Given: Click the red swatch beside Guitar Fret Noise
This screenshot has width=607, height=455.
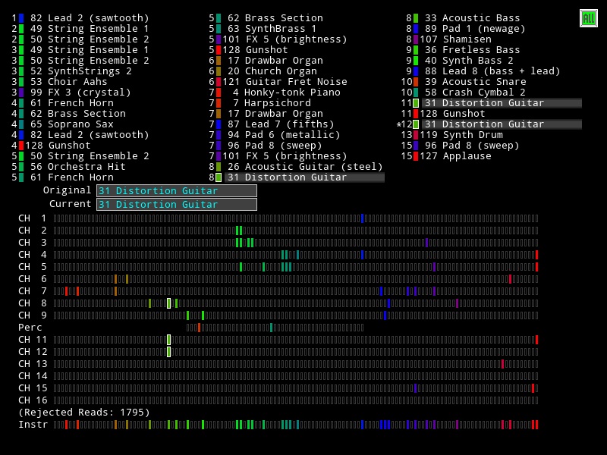Looking at the screenshot, I should 219,82.
